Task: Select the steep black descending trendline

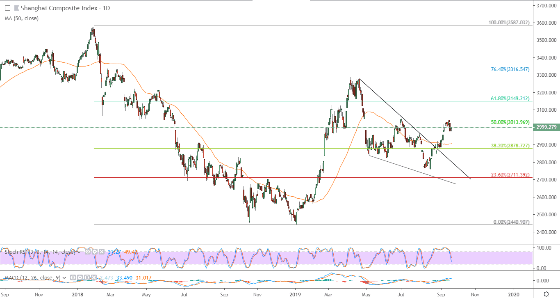Action: pos(414,129)
